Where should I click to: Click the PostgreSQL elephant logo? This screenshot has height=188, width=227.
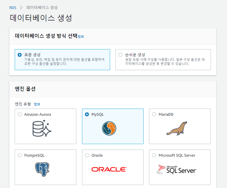pos(42,169)
